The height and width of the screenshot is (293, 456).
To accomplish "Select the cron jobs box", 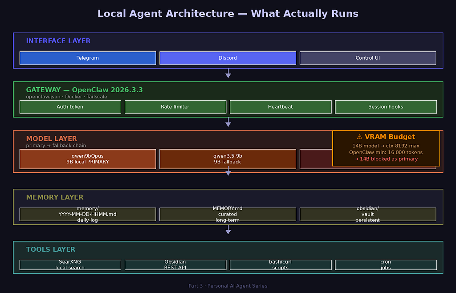I will (x=386, y=265).
